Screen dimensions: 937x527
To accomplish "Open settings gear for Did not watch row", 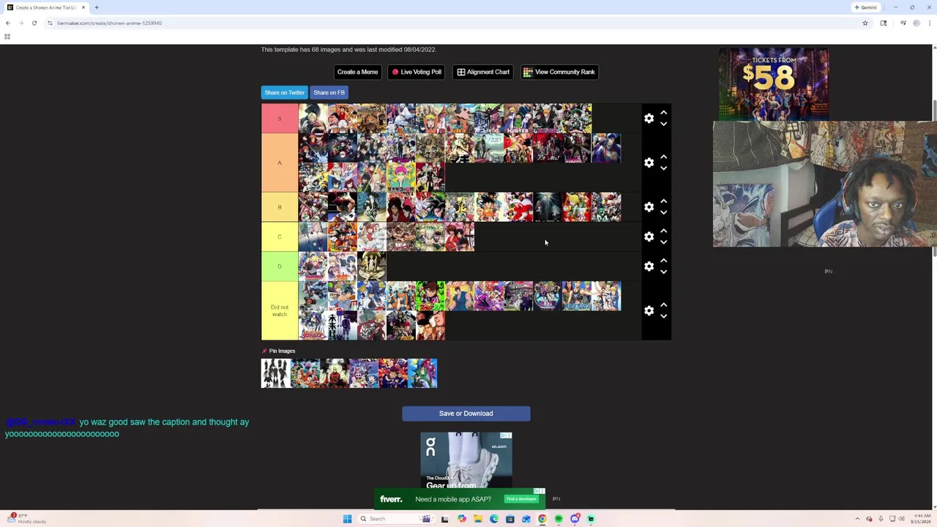I will point(649,310).
